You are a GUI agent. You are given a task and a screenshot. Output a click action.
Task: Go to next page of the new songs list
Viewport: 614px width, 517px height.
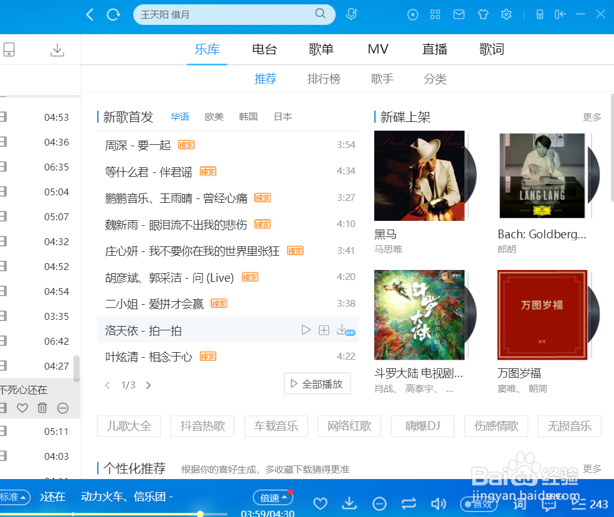coord(148,385)
